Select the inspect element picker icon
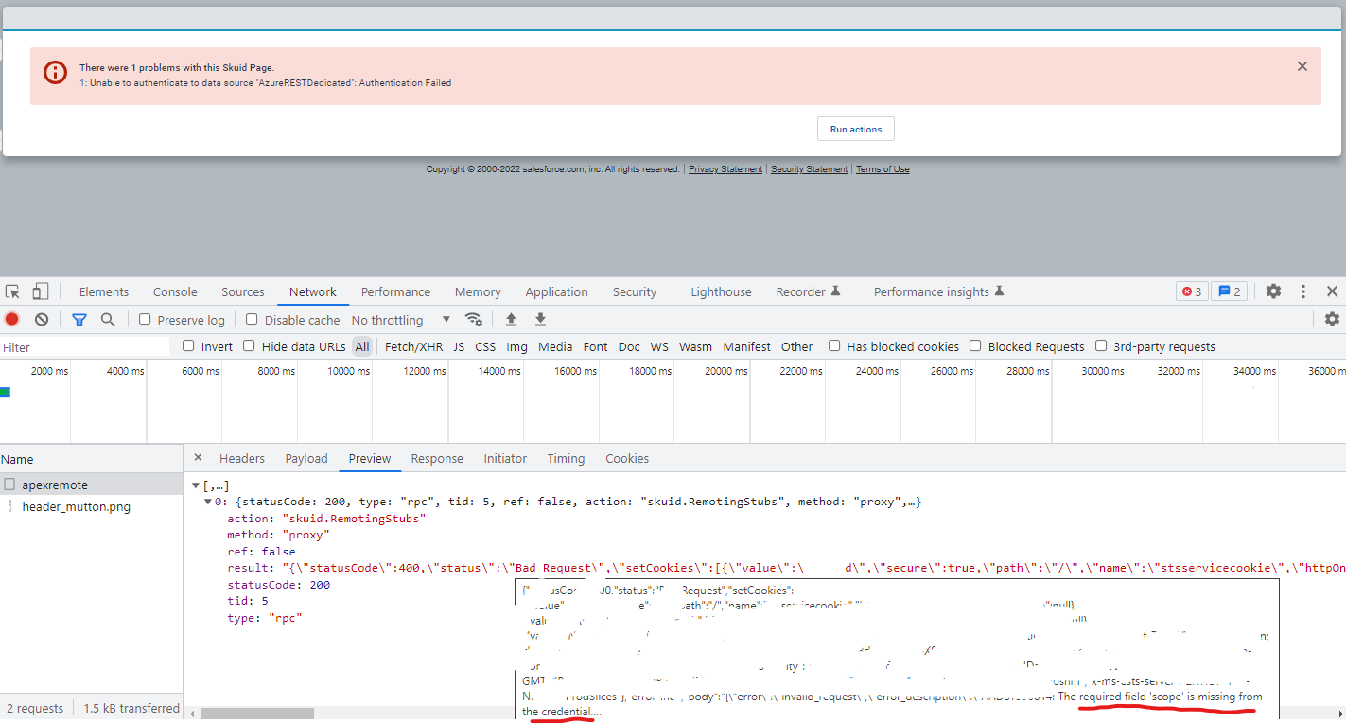The width and height of the screenshot is (1346, 723). (x=12, y=291)
